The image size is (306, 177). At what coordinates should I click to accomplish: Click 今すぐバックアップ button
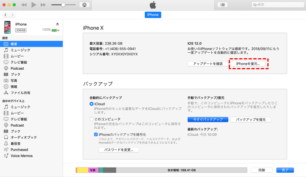[207, 119]
